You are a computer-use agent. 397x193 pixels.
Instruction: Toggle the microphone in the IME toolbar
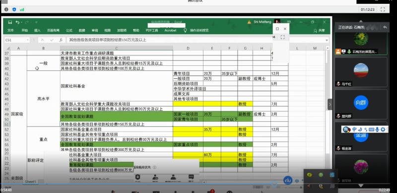[x=377, y=129]
